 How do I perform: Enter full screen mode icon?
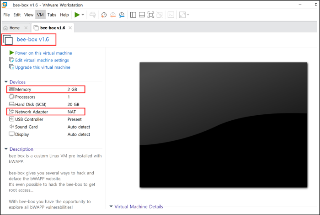pos(151,15)
